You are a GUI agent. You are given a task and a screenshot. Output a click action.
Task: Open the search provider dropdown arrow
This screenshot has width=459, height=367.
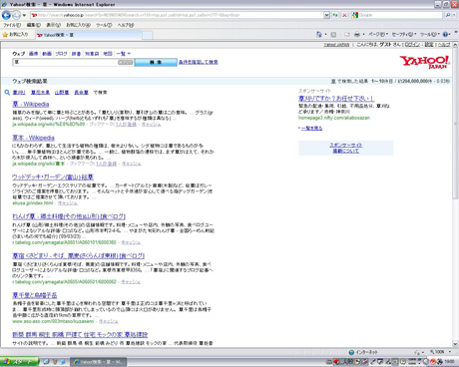click(x=455, y=15)
